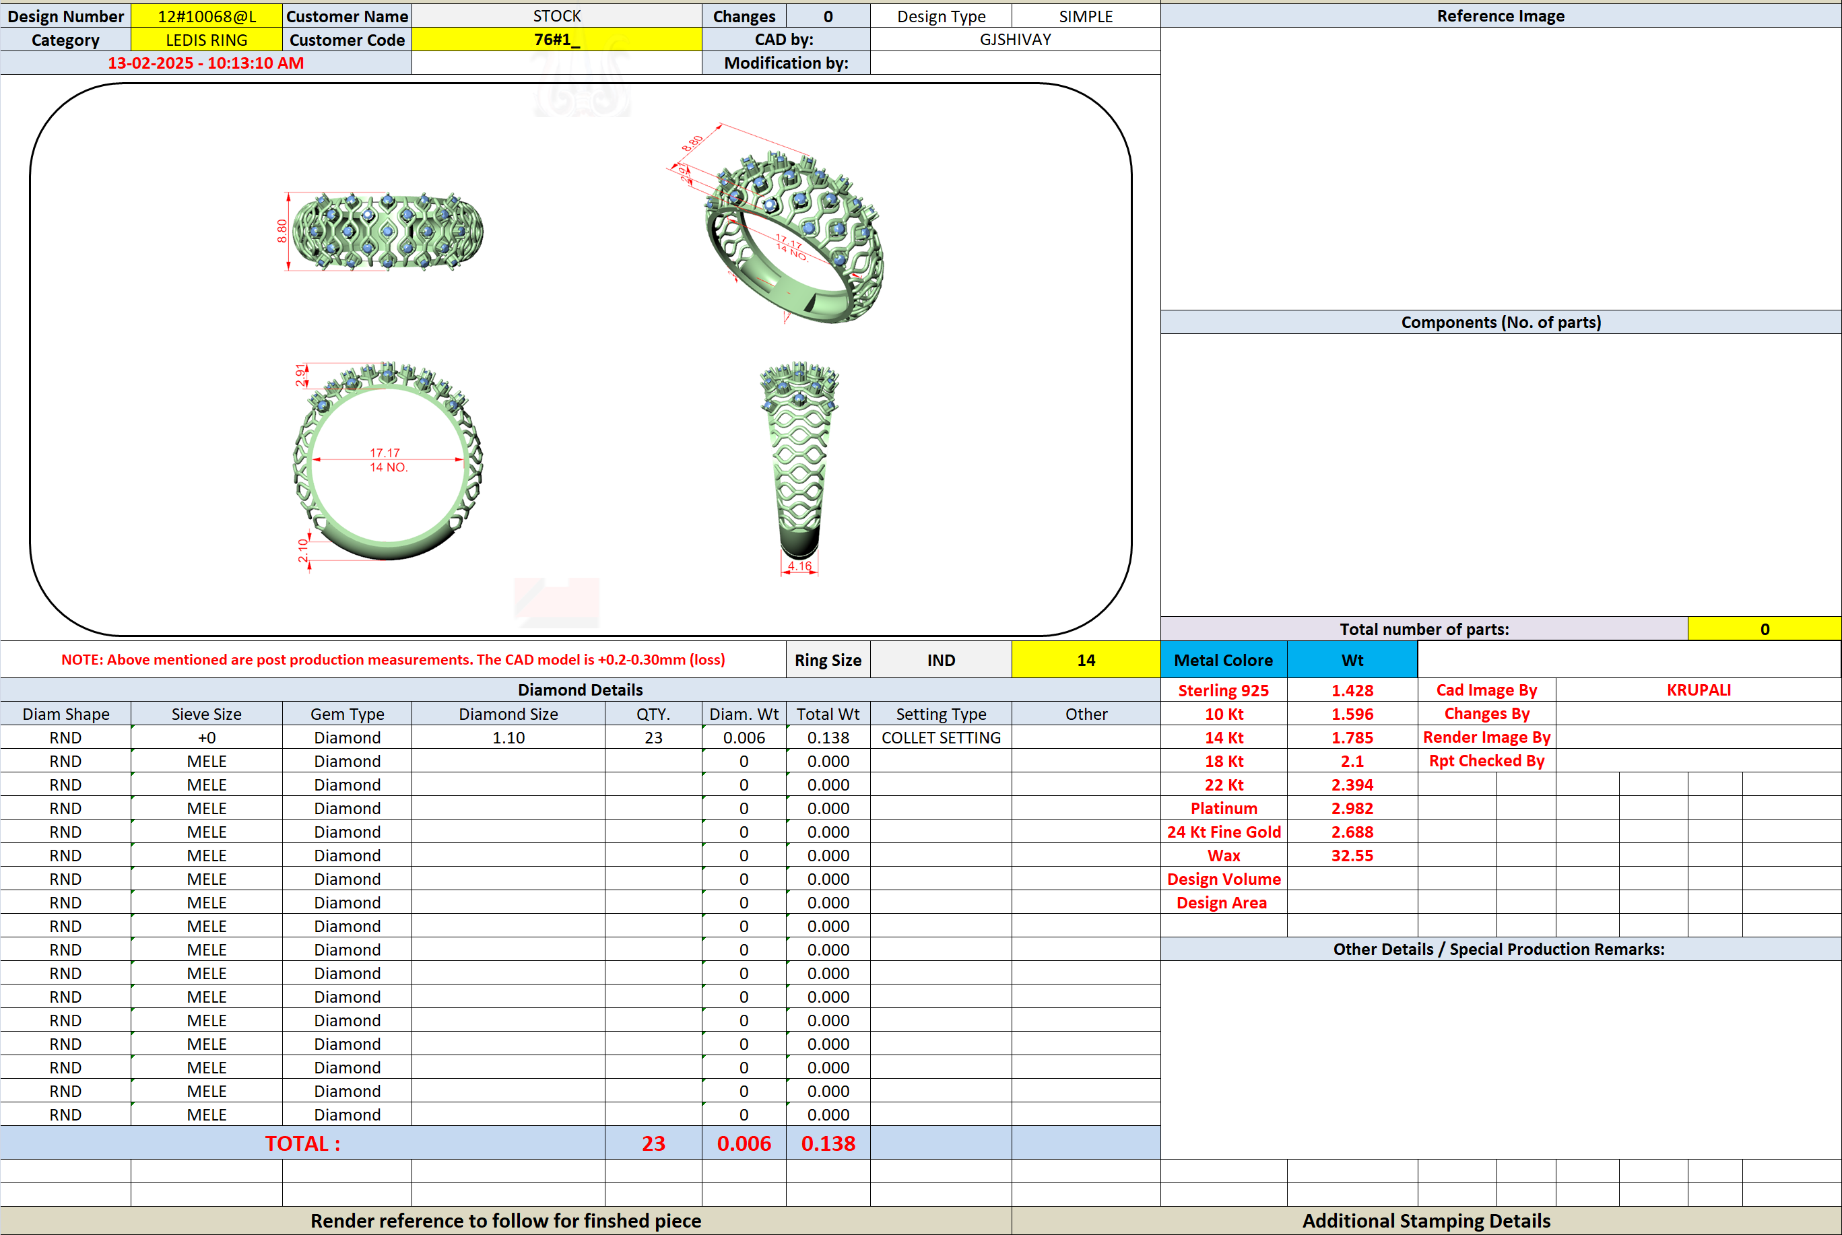The width and height of the screenshot is (1842, 1235).
Task: Select the total weight 0.138 in TOTAL row
Action: click(828, 1143)
